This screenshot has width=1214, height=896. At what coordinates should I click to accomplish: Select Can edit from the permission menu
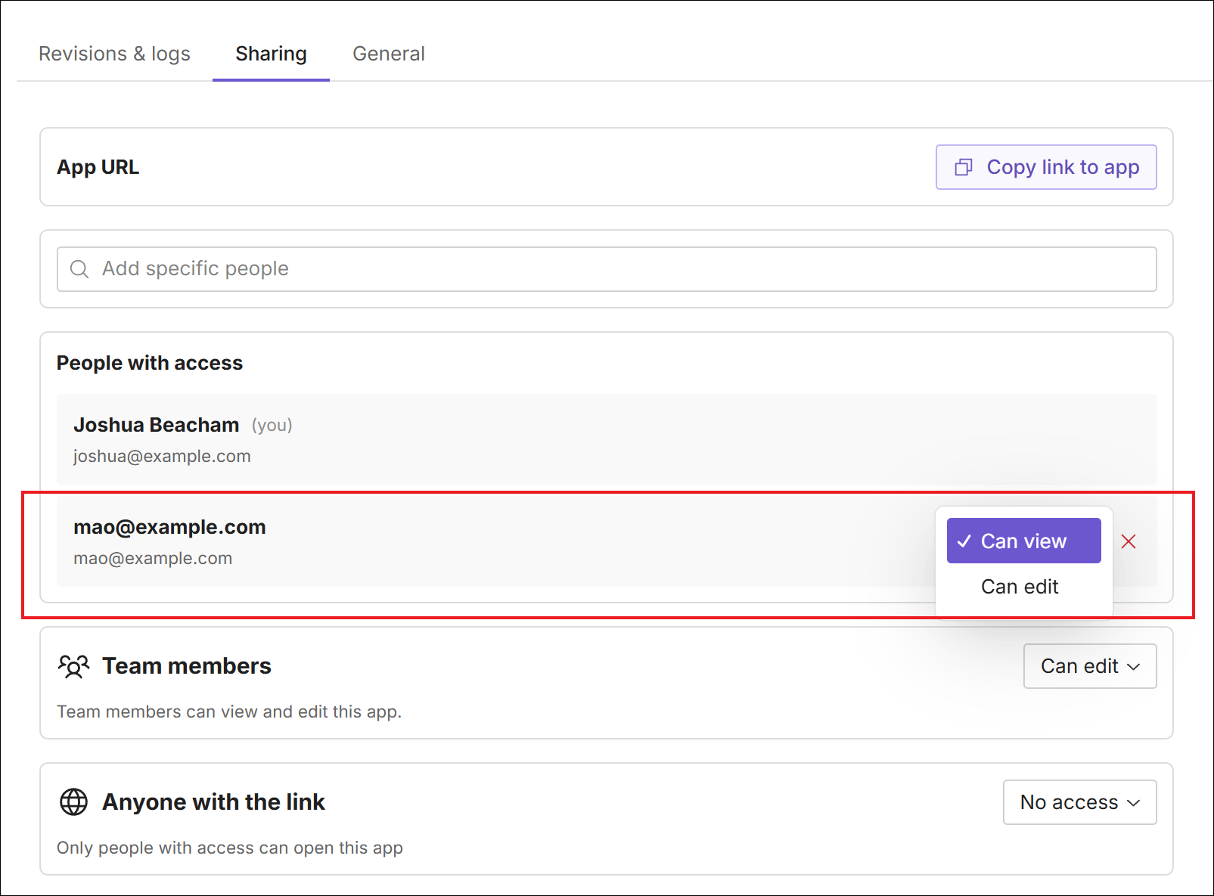pos(1019,587)
